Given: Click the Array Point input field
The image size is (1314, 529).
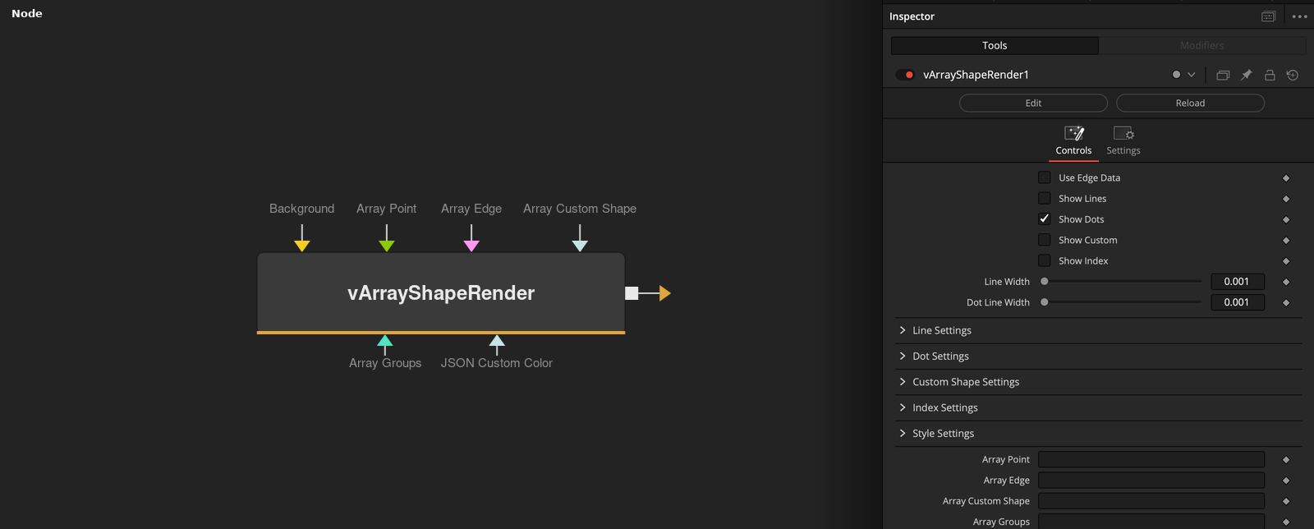Looking at the screenshot, I should (x=1151, y=459).
